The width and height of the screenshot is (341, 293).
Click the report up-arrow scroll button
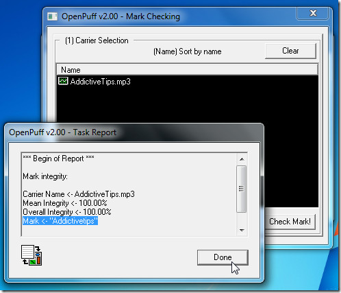click(x=242, y=159)
